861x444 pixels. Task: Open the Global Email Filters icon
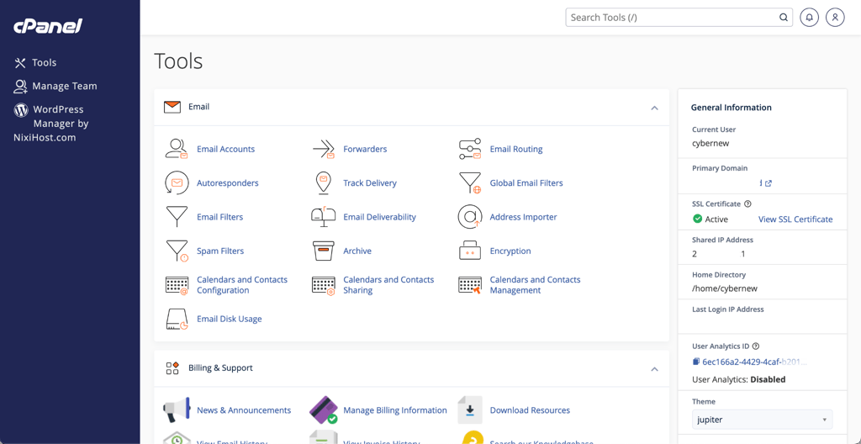pyautogui.click(x=470, y=183)
